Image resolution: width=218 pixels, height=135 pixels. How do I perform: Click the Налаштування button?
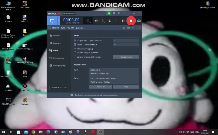(x=126, y=57)
